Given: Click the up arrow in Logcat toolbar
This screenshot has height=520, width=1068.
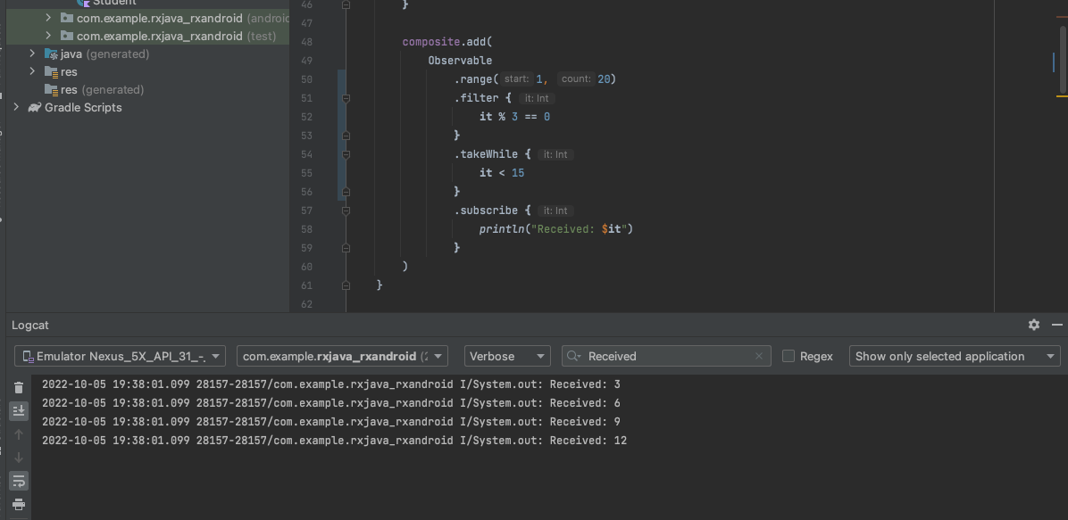Looking at the screenshot, I should coord(18,434).
